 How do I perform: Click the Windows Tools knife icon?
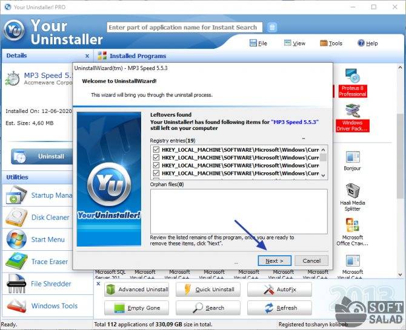[16, 306]
